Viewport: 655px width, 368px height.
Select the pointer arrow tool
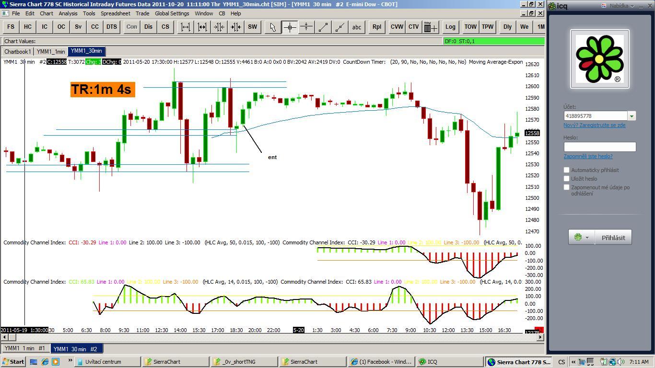point(272,27)
